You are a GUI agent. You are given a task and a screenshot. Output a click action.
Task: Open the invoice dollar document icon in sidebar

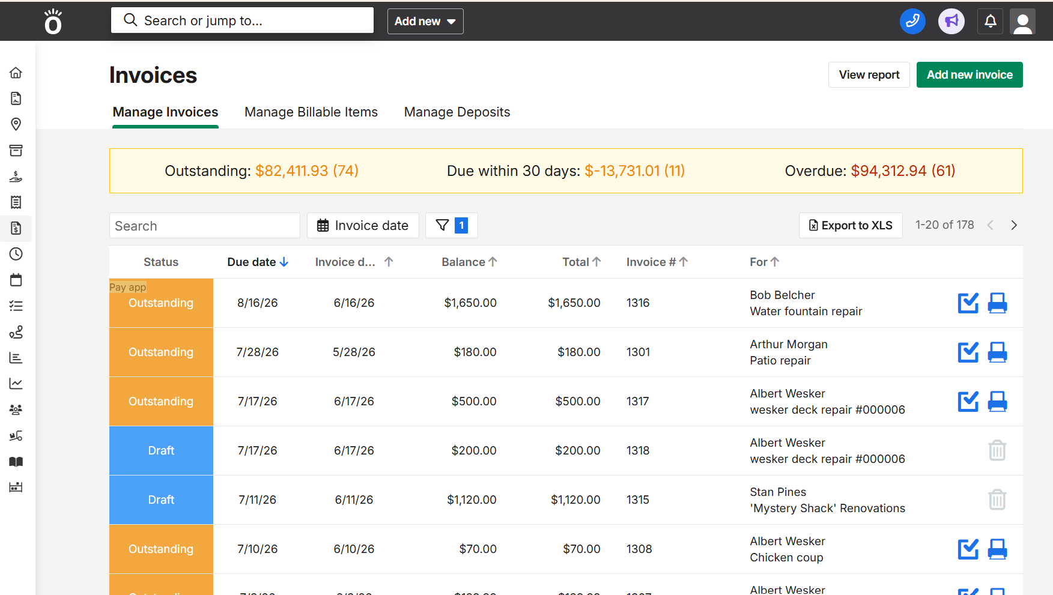16,228
